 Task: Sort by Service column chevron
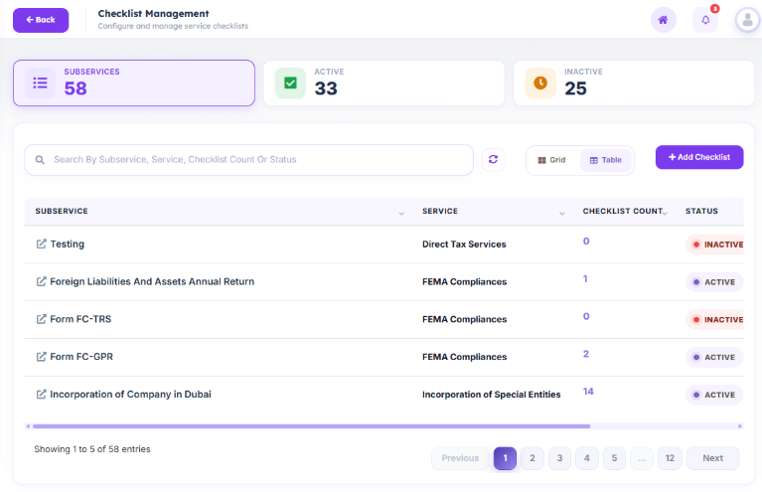[561, 213]
